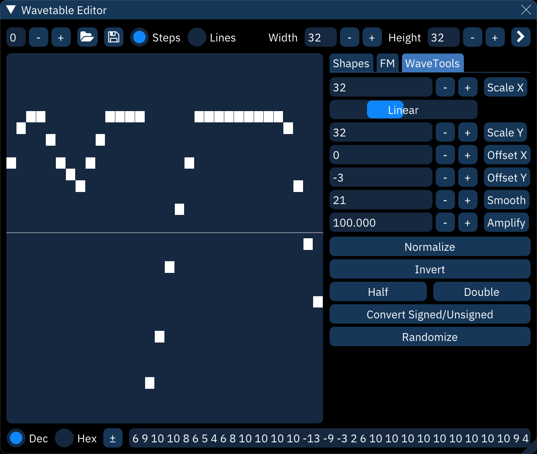Collapse the Wavetable Editor window triangle
The height and width of the screenshot is (454, 537).
click(11, 10)
